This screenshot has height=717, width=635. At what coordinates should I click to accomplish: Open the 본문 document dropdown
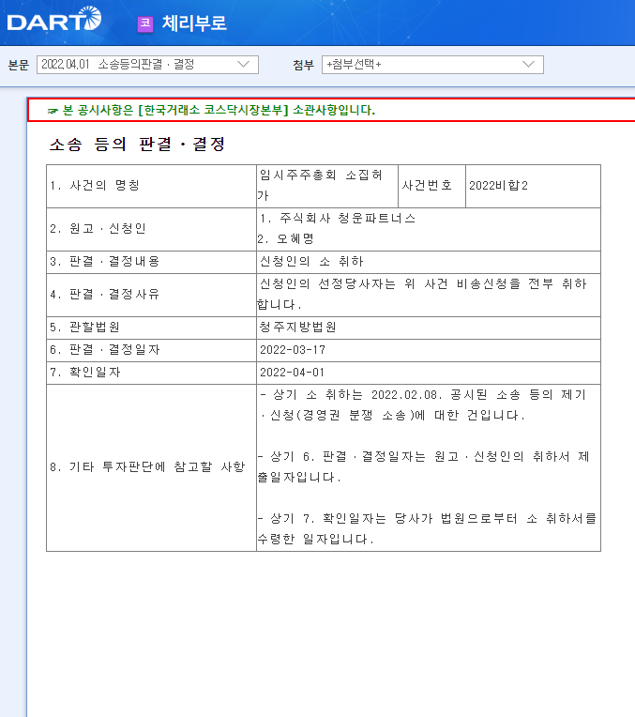[147, 65]
